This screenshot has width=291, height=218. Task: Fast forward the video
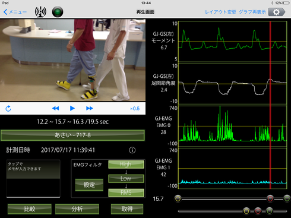tap(90, 108)
